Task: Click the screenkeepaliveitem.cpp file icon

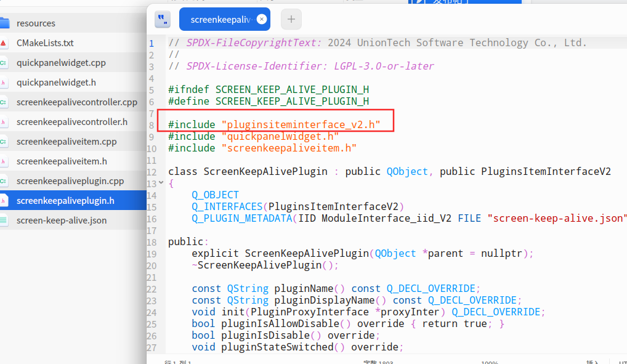Action: 3,142
